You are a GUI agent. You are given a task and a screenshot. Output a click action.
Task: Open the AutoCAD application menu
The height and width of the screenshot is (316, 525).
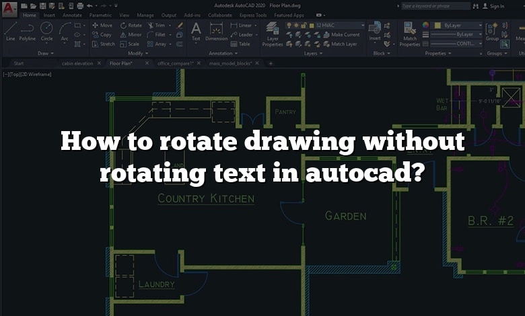click(9, 9)
